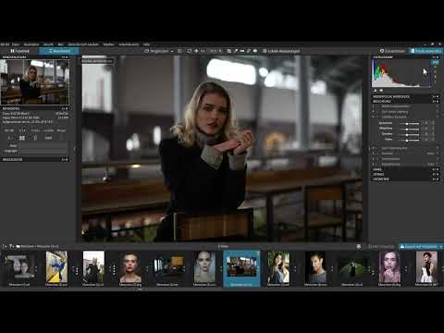The image size is (444, 333).
Task: Adjust the Schatten slider
Action: [410, 134]
